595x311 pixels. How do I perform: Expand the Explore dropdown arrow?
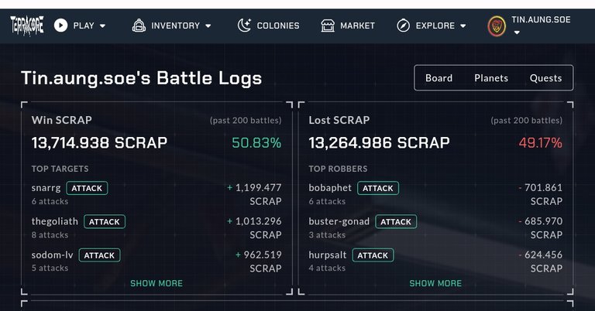click(x=463, y=26)
